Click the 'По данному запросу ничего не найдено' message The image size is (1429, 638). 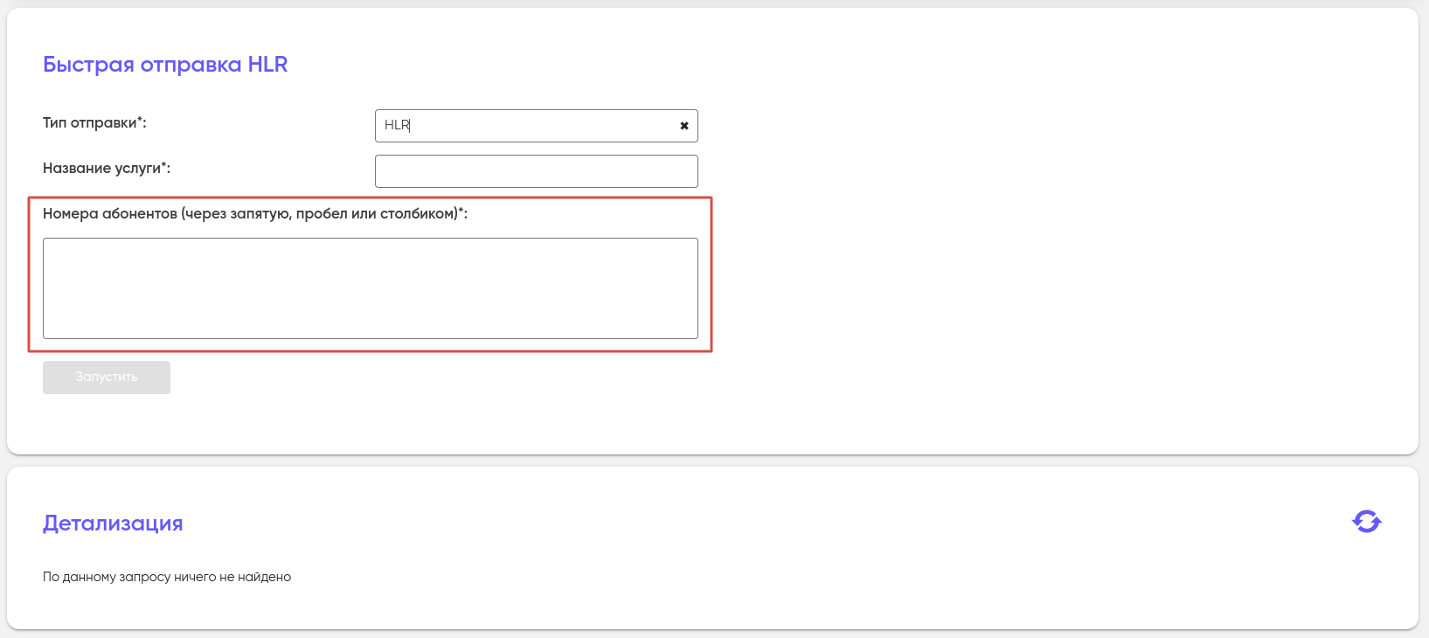167,577
